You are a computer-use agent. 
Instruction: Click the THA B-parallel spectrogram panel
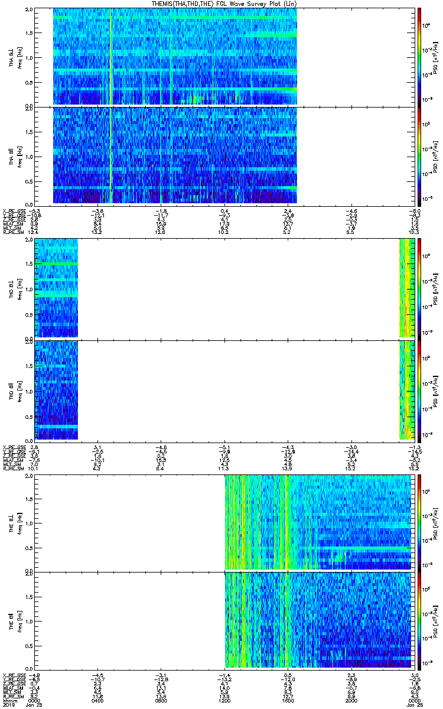click(x=223, y=155)
